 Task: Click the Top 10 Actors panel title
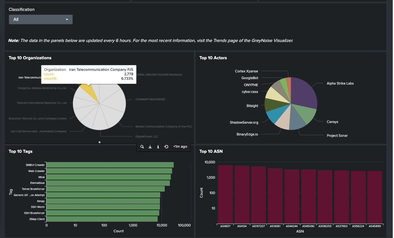pyautogui.click(x=213, y=58)
